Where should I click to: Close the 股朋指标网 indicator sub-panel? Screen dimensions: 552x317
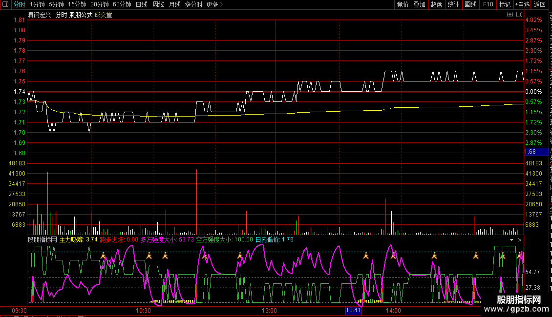[520, 240]
